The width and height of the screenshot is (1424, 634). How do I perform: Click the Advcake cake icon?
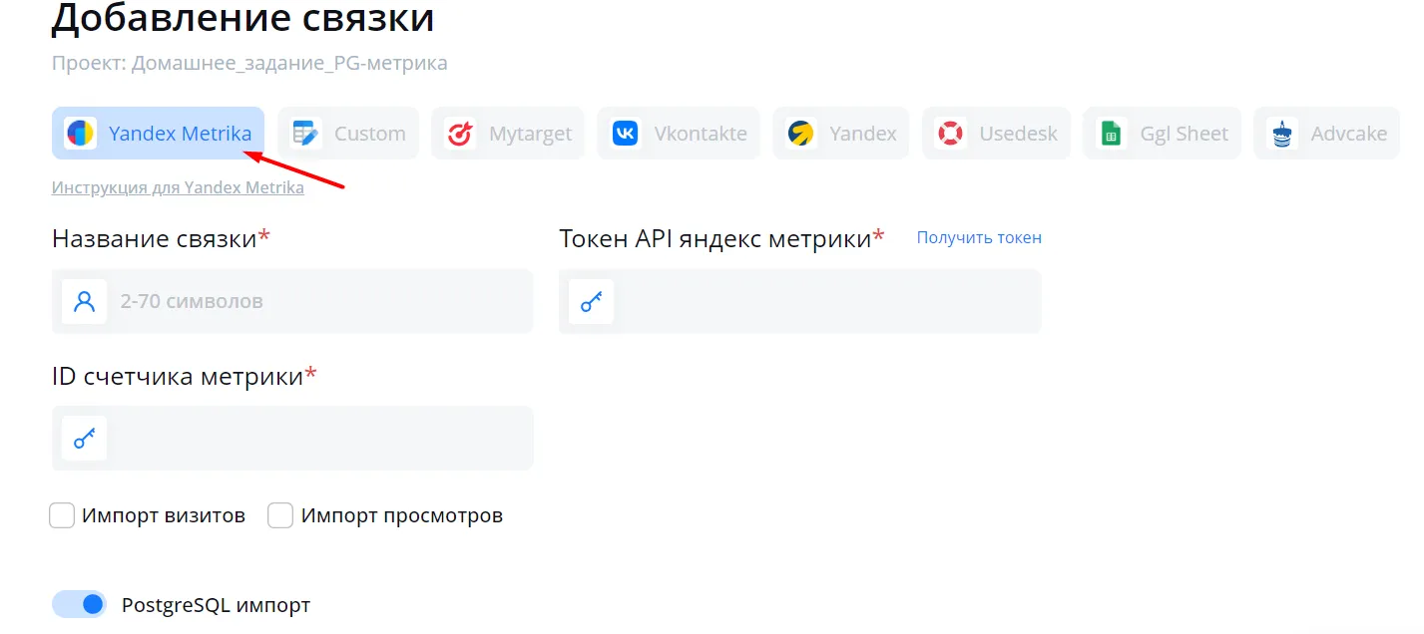1282,133
